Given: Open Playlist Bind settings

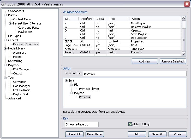Looking at the screenshot, I should click(20, 94).
